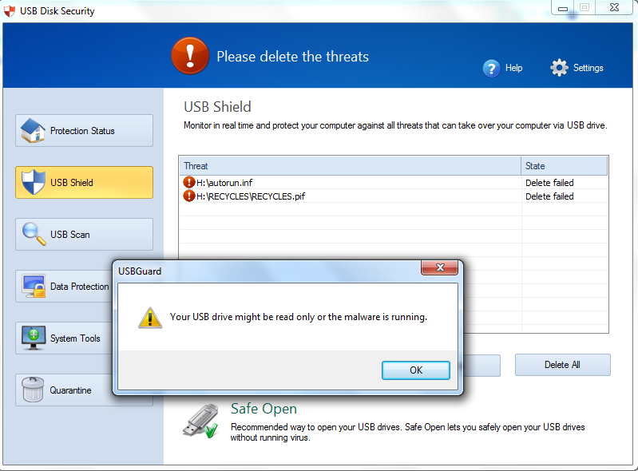The height and width of the screenshot is (471, 638).
Task: Click the magnifying glass USB Scan icon
Action: pyautogui.click(x=34, y=234)
